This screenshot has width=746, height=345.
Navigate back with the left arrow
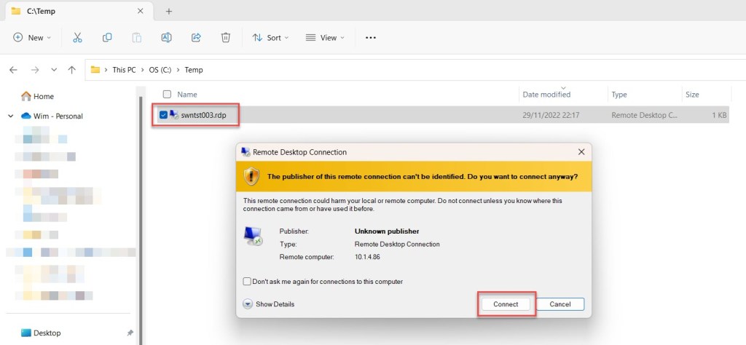tap(13, 70)
